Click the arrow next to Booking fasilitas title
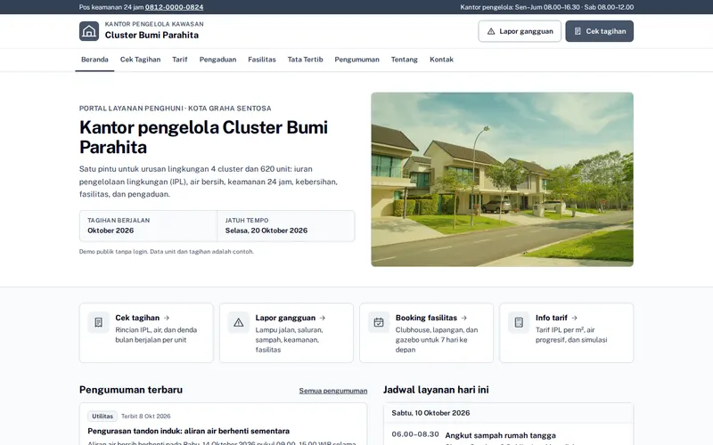The width and height of the screenshot is (713, 445). (x=463, y=318)
